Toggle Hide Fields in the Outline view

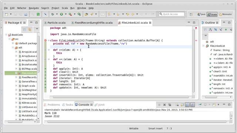pos(216,30)
